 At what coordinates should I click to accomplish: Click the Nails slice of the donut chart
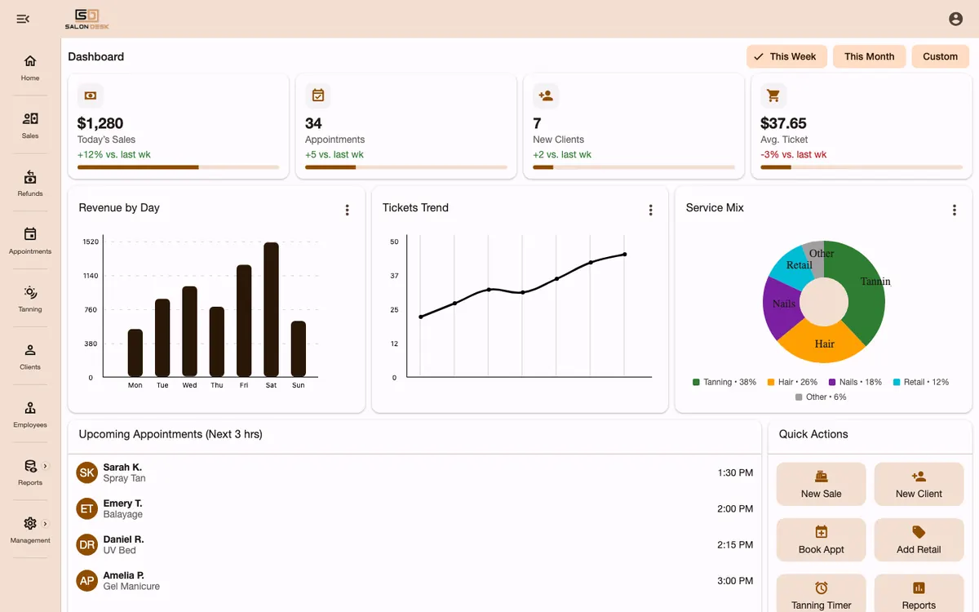click(x=782, y=308)
